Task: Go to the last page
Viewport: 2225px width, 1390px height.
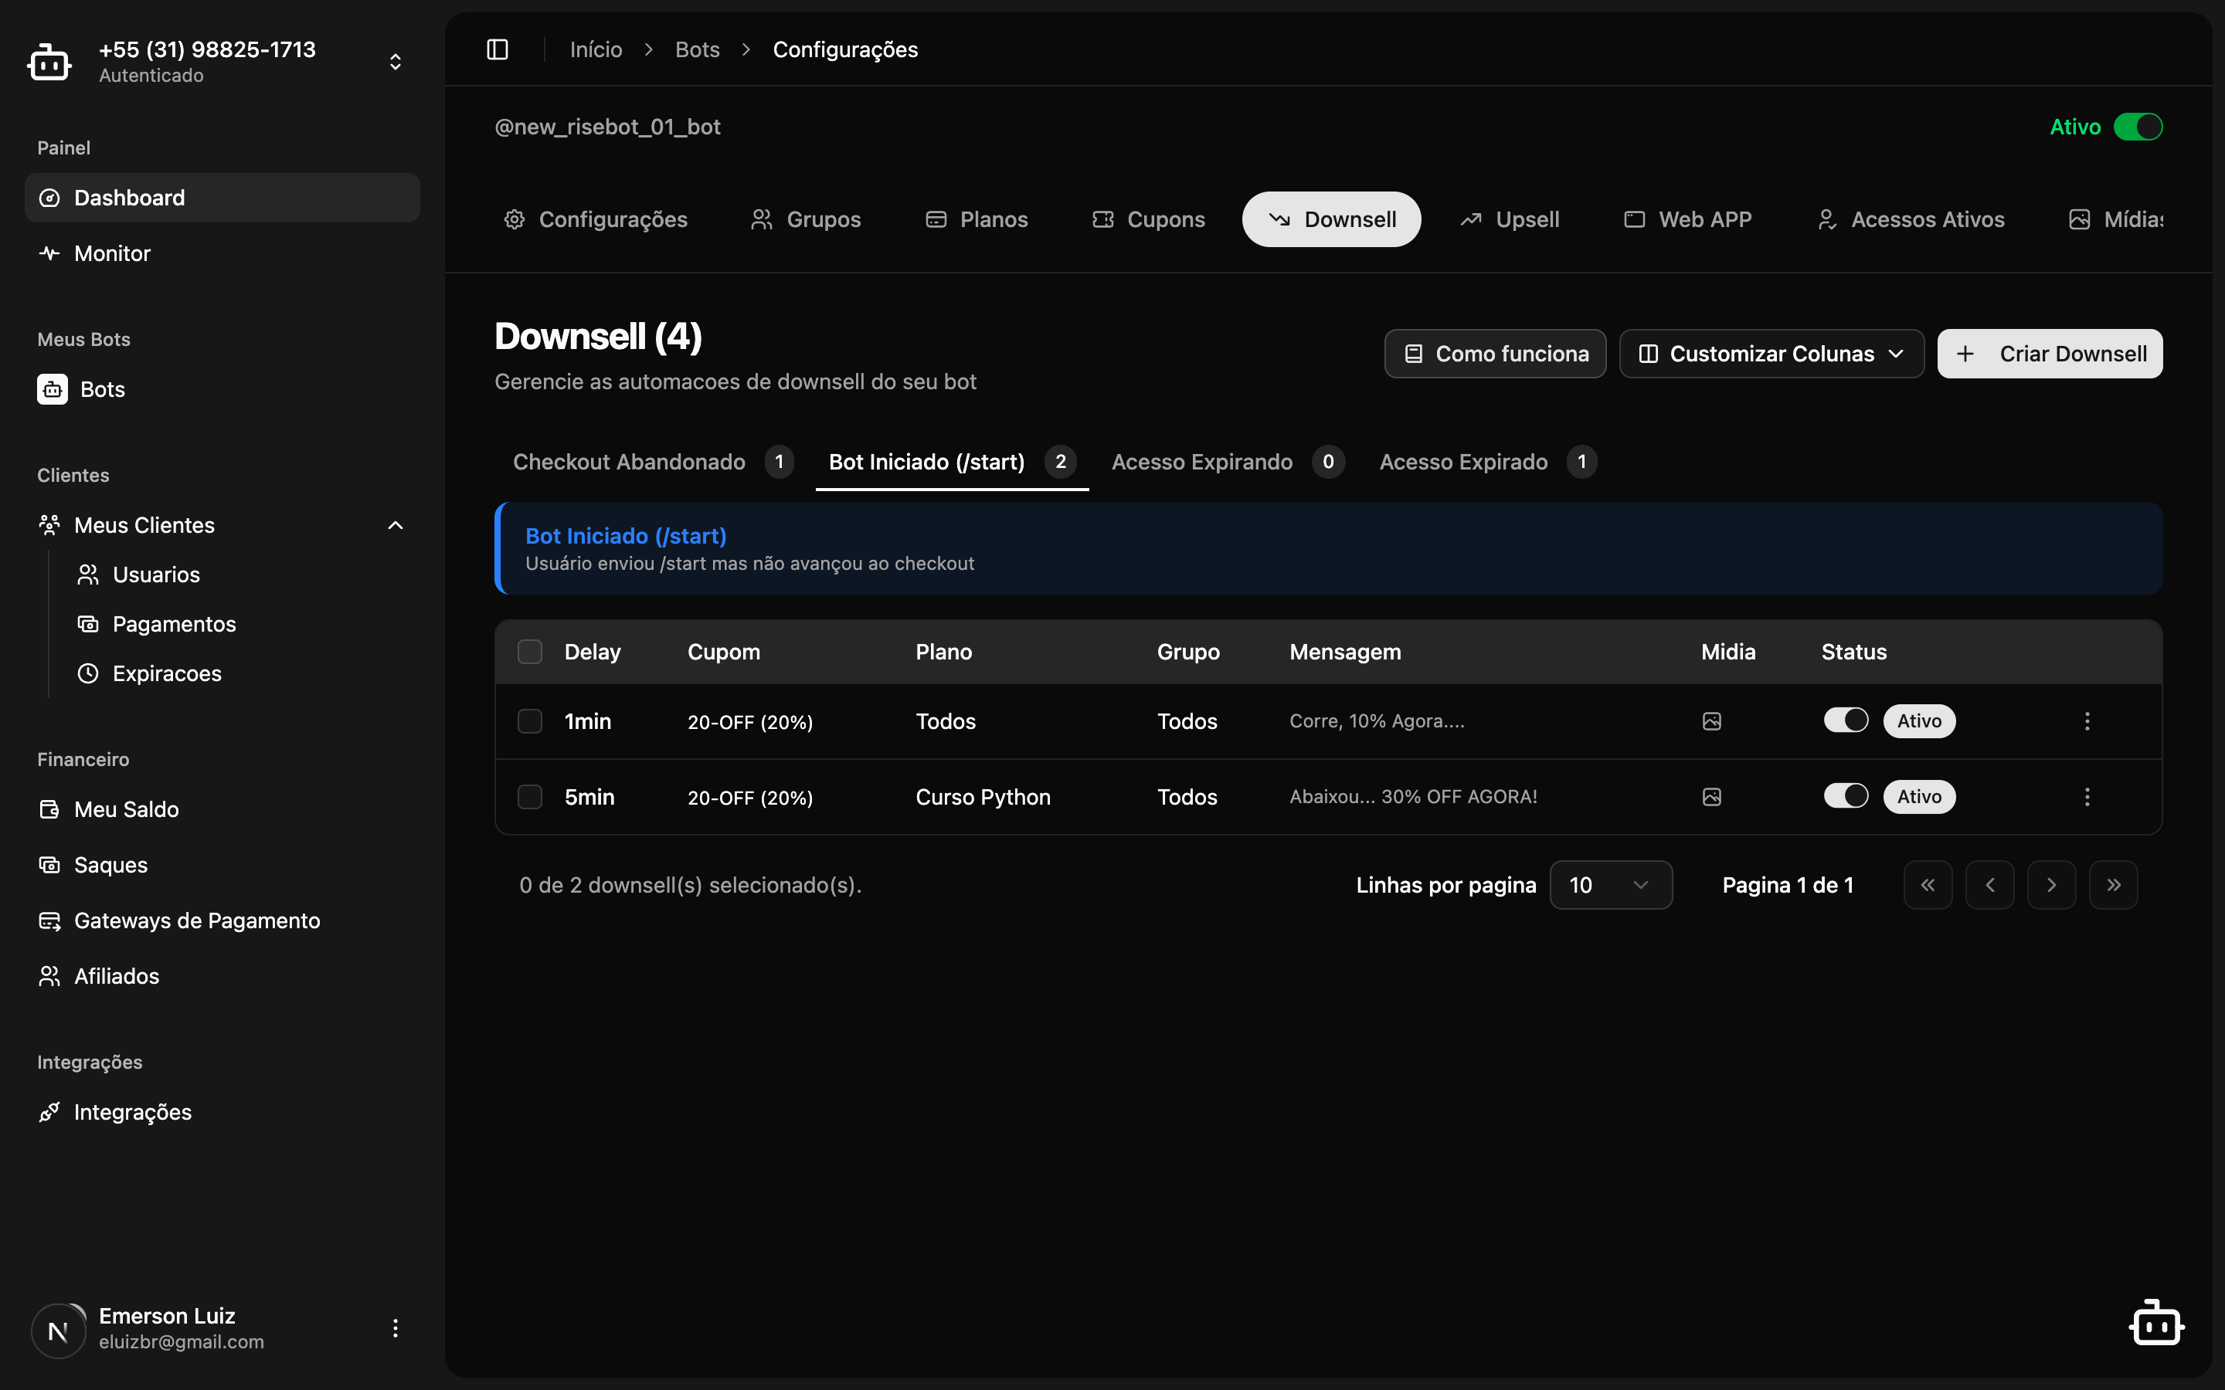Action: pos(2114,885)
